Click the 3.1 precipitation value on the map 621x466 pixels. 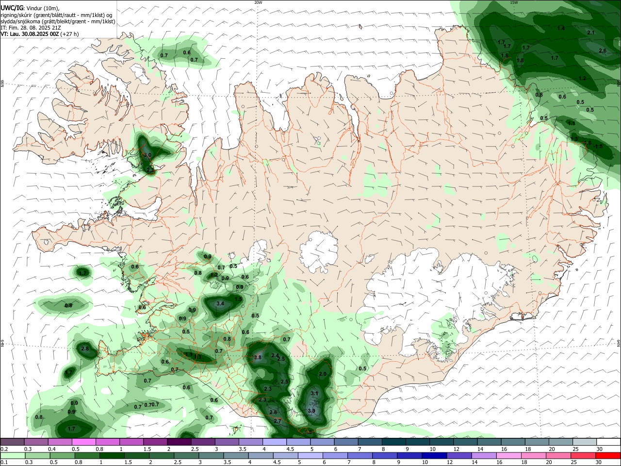tap(314, 393)
